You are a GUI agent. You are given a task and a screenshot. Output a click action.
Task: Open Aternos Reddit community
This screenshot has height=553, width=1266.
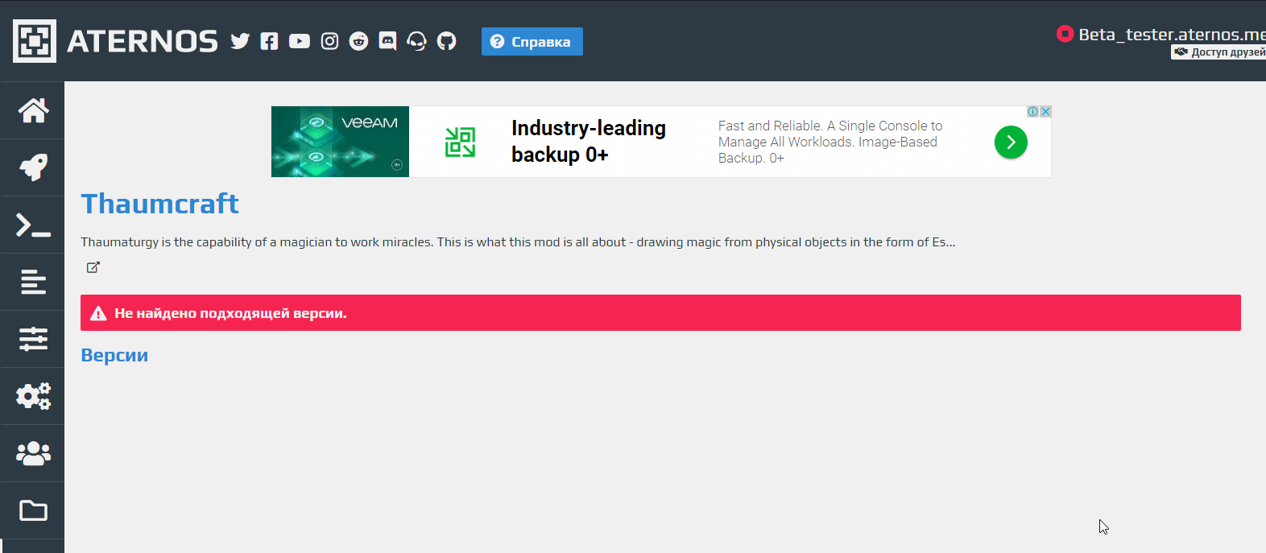click(x=358, y=41)
